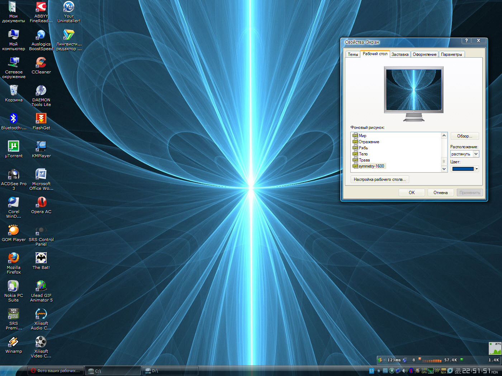Click the monitor wallpaper preview image
The image size is (502, 376).
point(413,90)
